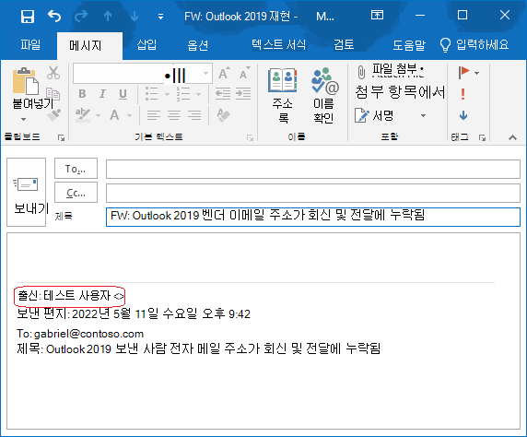Open the 기본 텍스트 group dialog launcher
The height and width of the screenshot is (437, 527).
(250, 137)
